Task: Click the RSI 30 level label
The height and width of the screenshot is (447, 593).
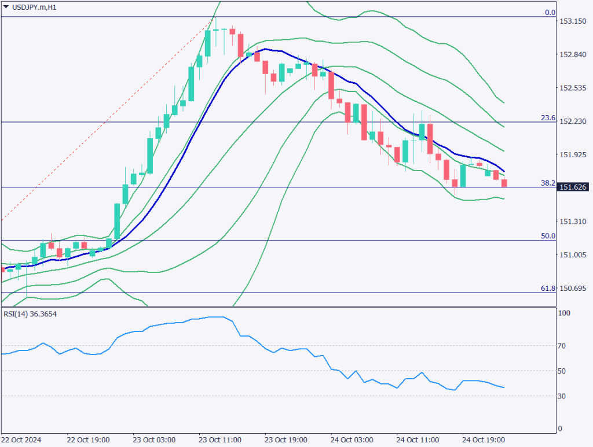Action: point(564,396)
